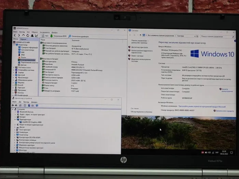This screenshot has width=239, height=179.
Task: Open the Інструменти menu in AIDA64
Action: coord(44,32)
